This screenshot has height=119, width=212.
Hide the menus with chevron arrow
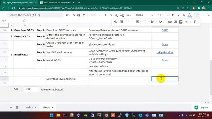(x=209, y=15)
